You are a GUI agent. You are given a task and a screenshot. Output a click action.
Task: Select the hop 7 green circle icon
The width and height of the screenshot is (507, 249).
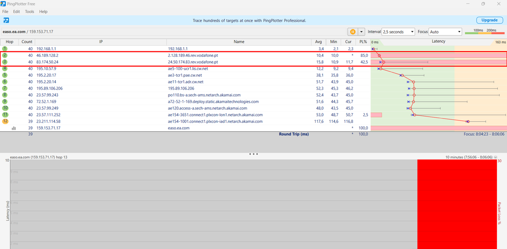tap(5, 88)
